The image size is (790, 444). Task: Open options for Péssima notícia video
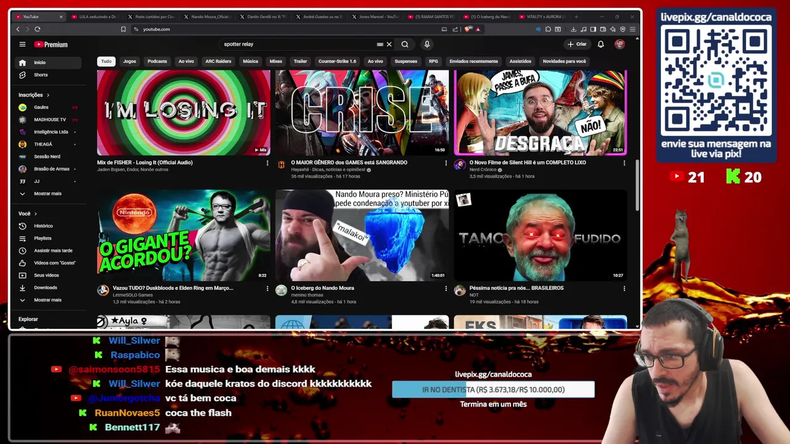pyautogui.click(x=624, y=288)
